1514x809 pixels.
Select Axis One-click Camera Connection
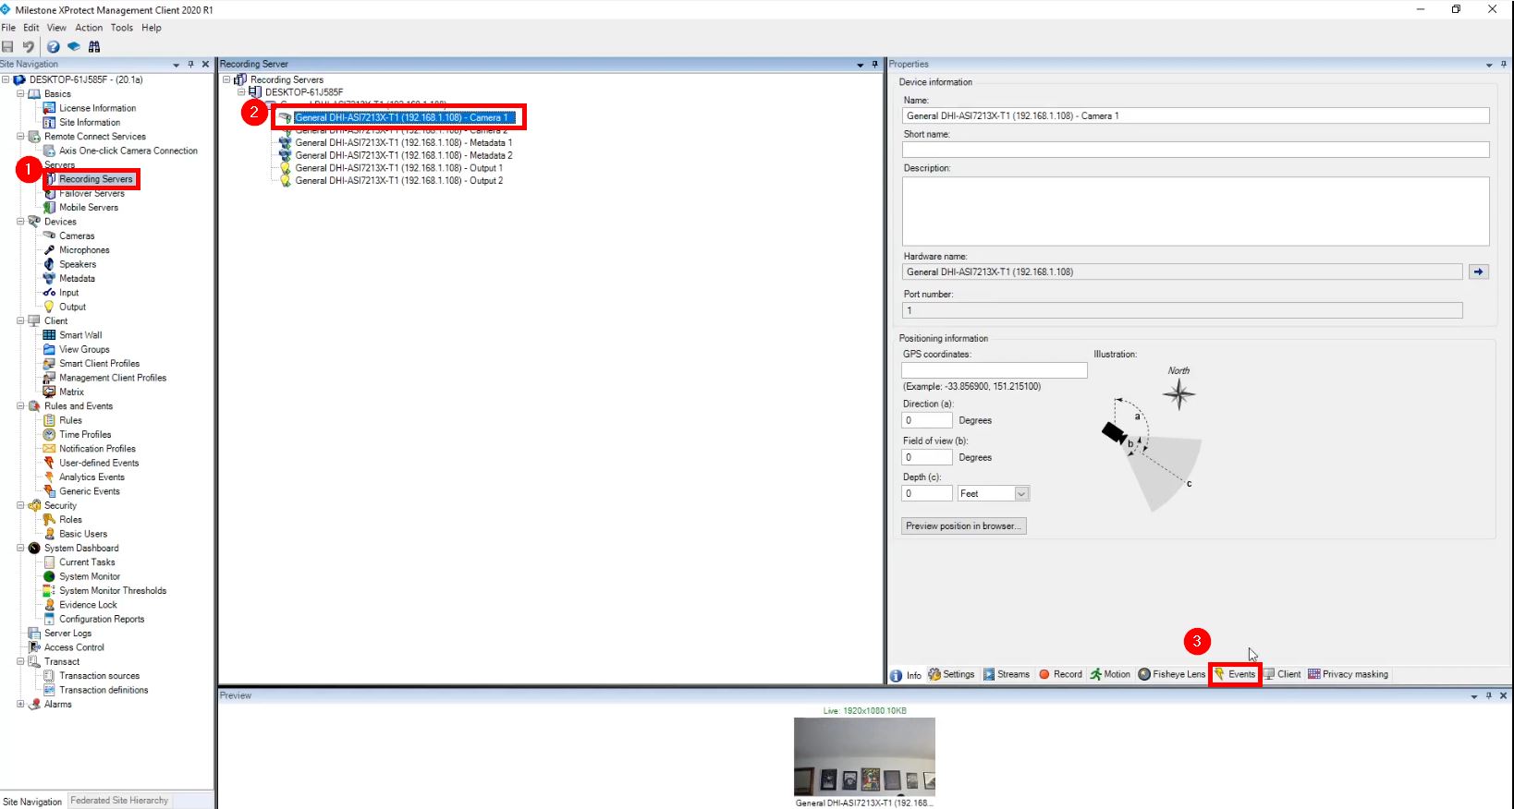128,151
